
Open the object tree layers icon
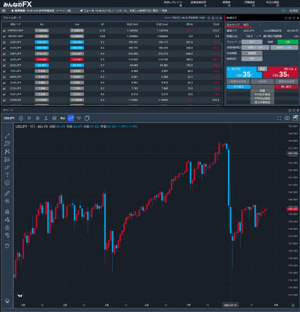click(x=7, y=301)
